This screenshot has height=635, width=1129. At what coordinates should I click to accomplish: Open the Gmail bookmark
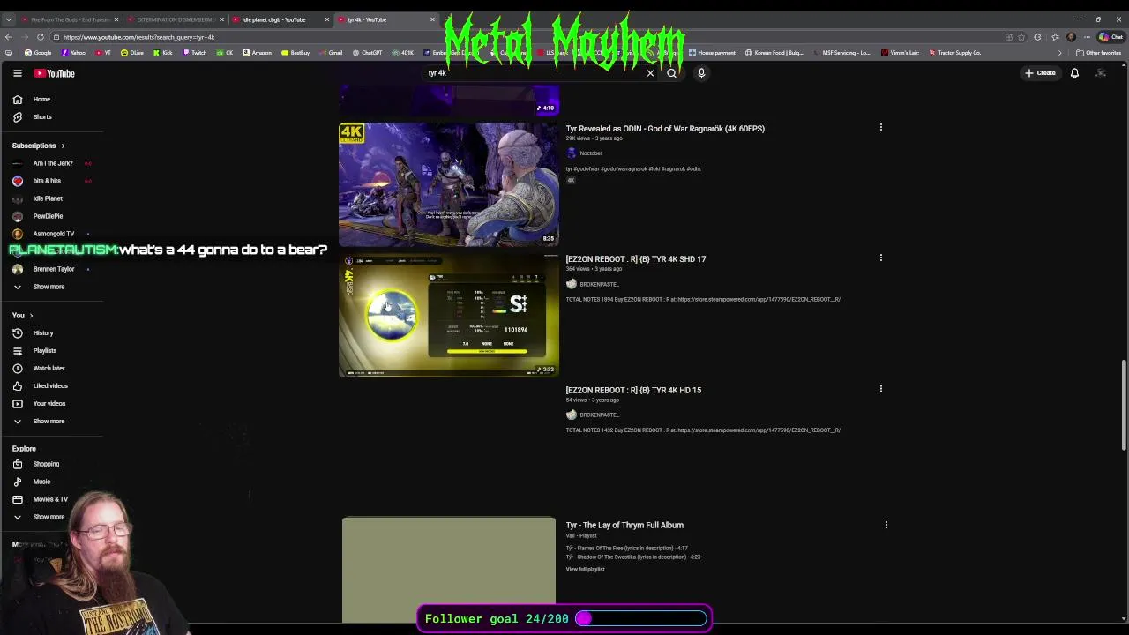(x=331, y=53)
